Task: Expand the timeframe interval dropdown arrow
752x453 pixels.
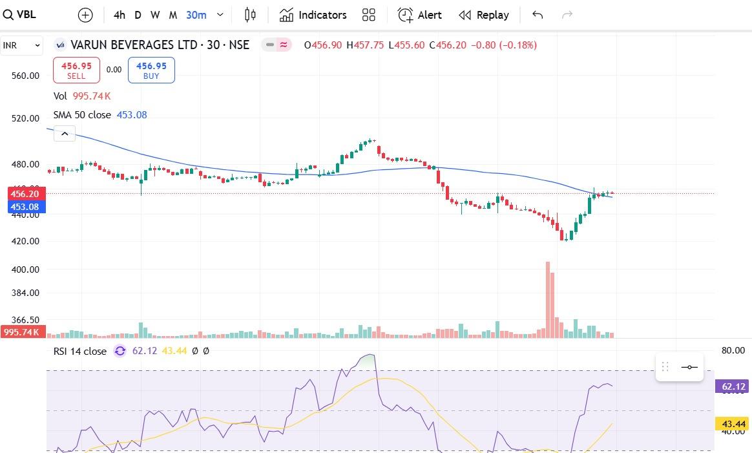Action: click(220, 15)
